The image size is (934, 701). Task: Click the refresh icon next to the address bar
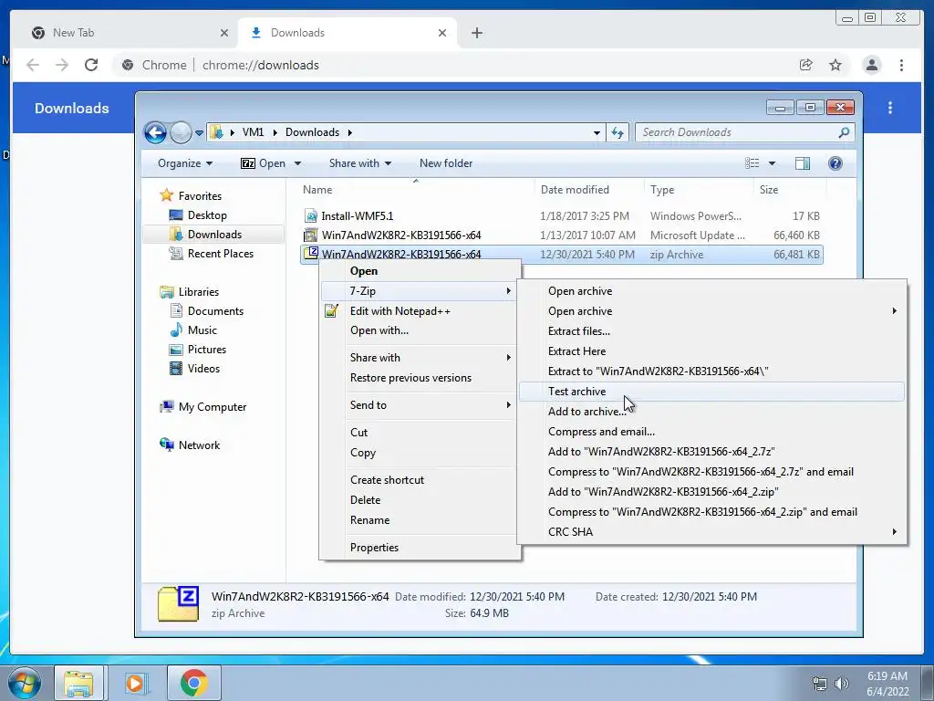(x=617, y=132)
